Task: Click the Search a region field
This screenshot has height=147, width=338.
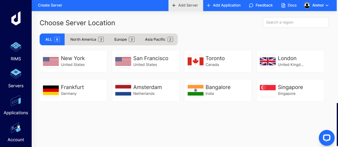Action: point(295,22)
